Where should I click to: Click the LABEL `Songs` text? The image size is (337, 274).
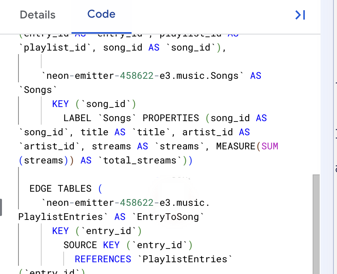click(100, 118)
